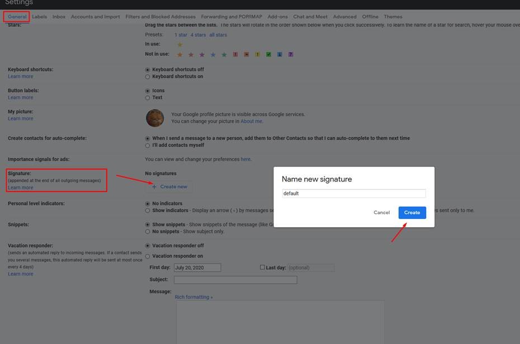This screenshot has height=344, width=520.
Task: Check the Last day checkbox
Action: [262, 267]
